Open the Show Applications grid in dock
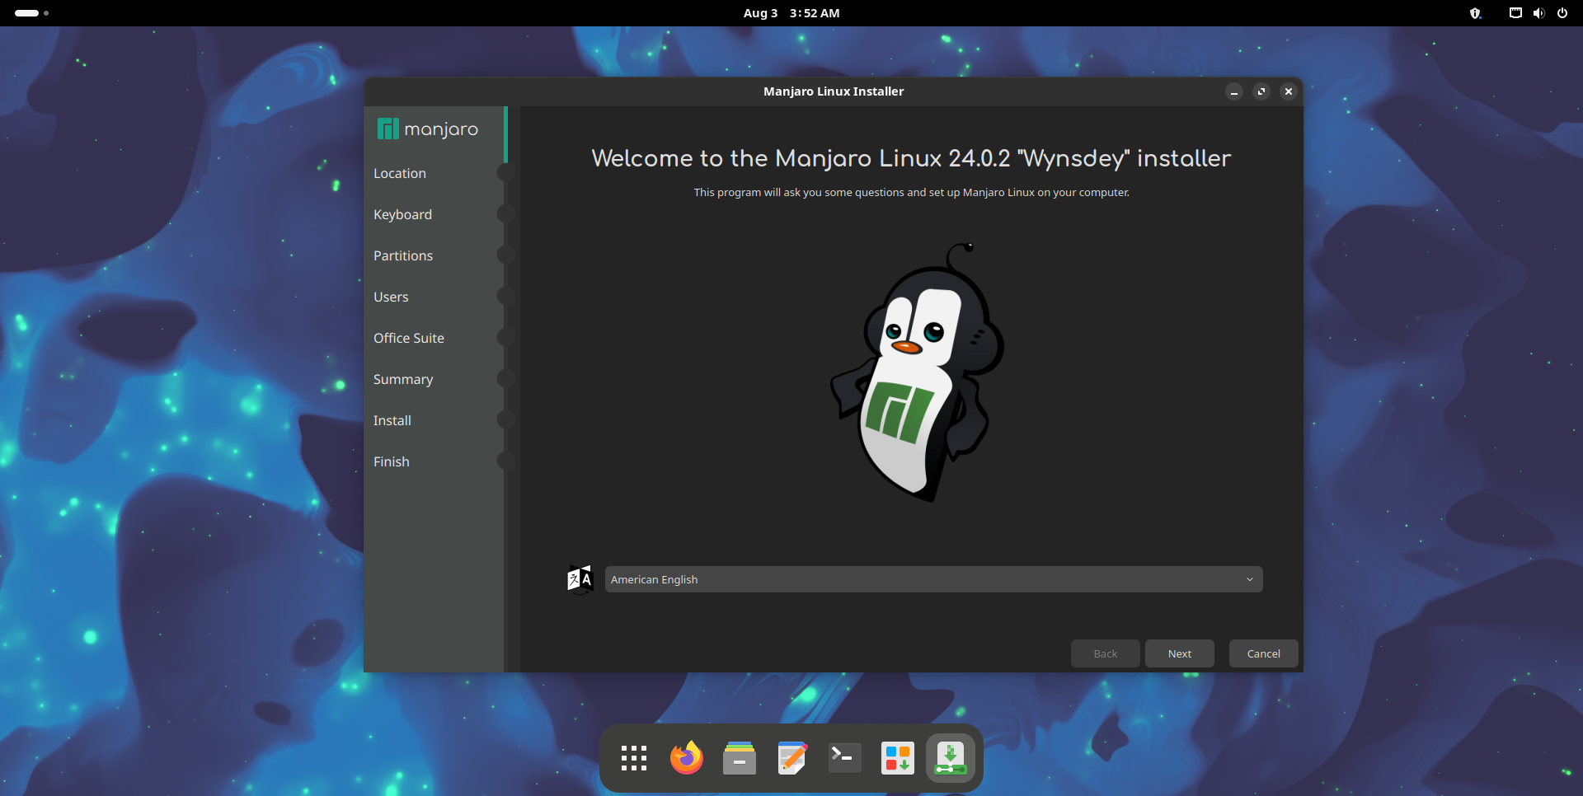The height and width of the screenshot is (796, 1583). click(633, 758)
